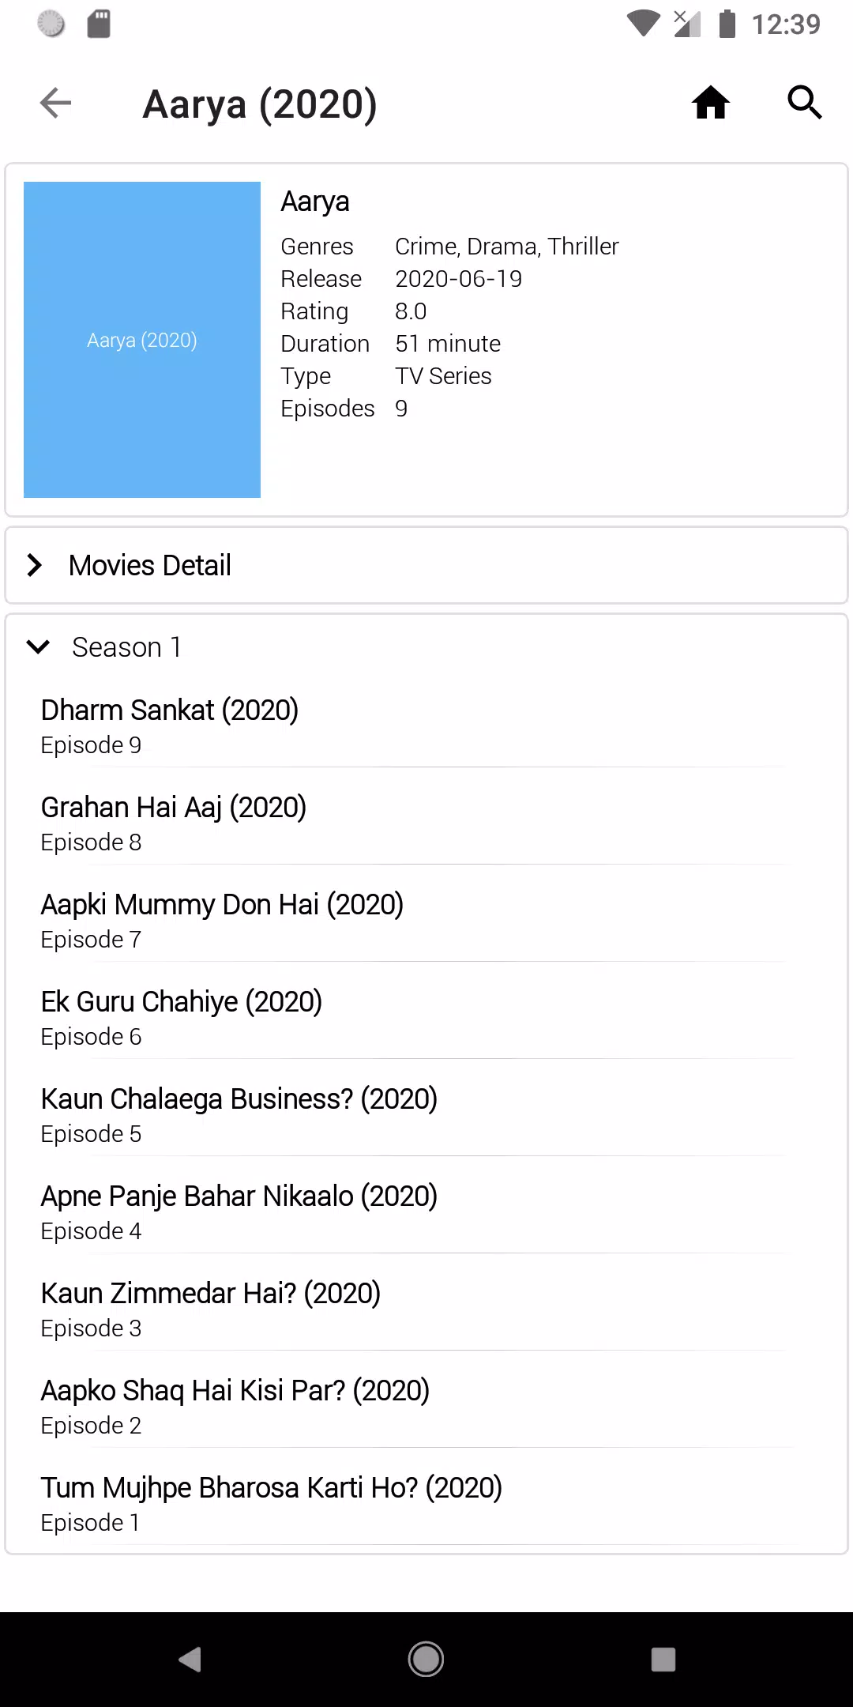
Task: Tap the back arrow icon
Action: pyautogui.click(x=55, y=103)
